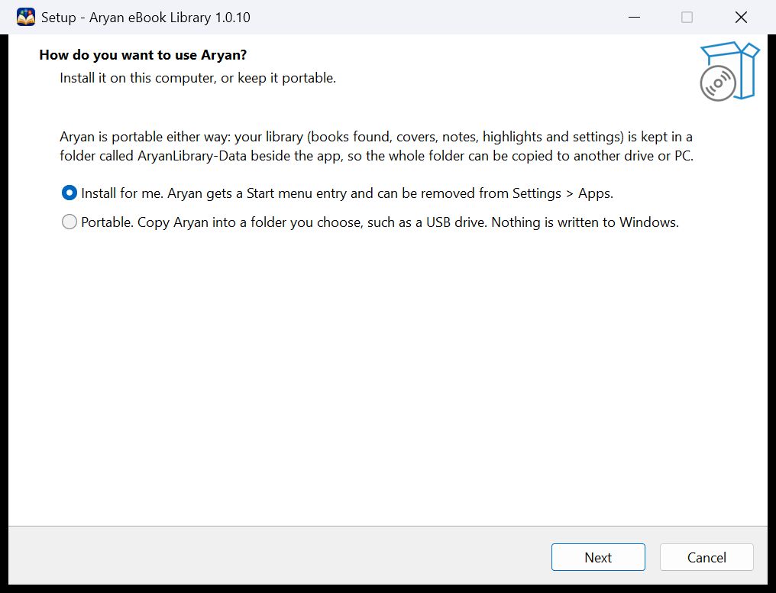
Task: Click the Aryan eBook Library title bar icon
Action: (26, 18)
